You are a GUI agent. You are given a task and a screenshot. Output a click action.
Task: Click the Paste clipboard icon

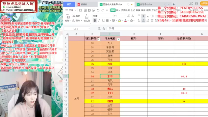coord(68,16)
